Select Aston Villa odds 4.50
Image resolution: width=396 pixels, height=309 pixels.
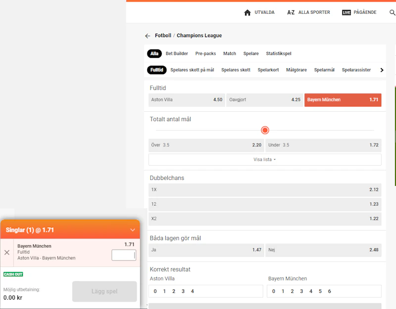tap(187, 100)
